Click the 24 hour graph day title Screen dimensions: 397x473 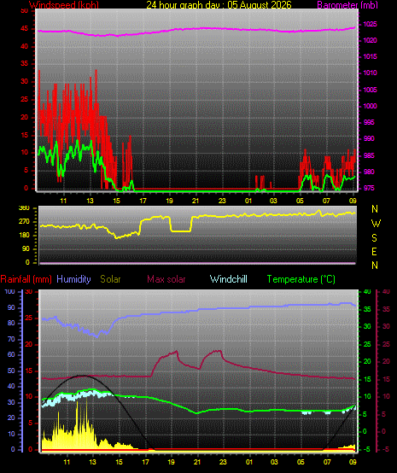tap(219, 5)
